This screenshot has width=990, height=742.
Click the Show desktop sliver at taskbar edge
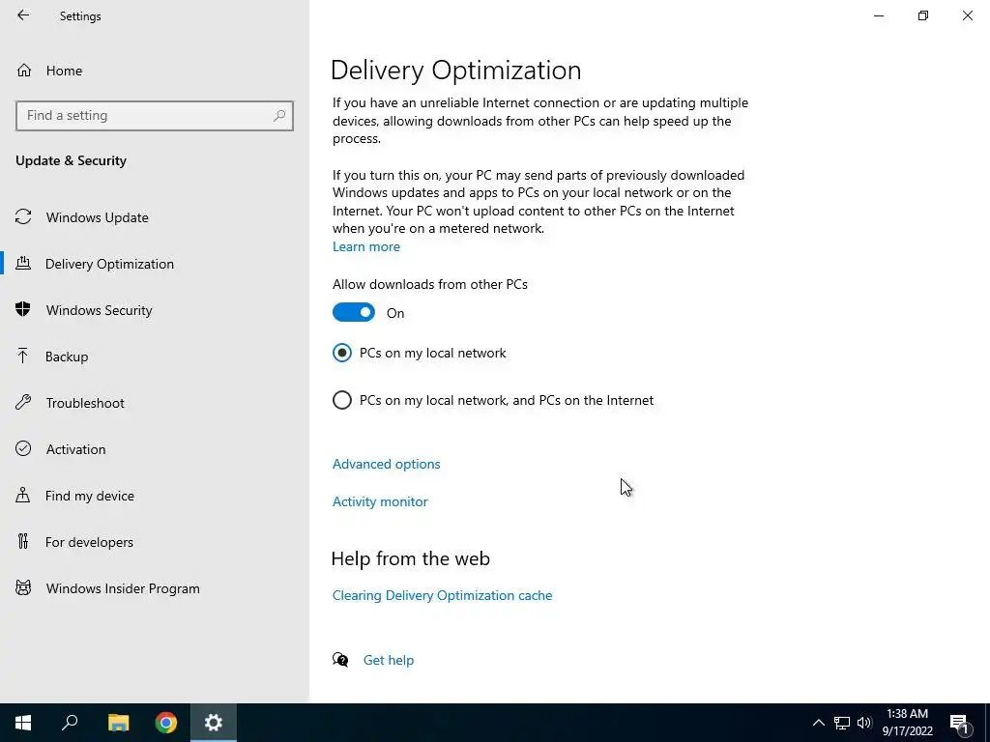click(x=987, y=723)
